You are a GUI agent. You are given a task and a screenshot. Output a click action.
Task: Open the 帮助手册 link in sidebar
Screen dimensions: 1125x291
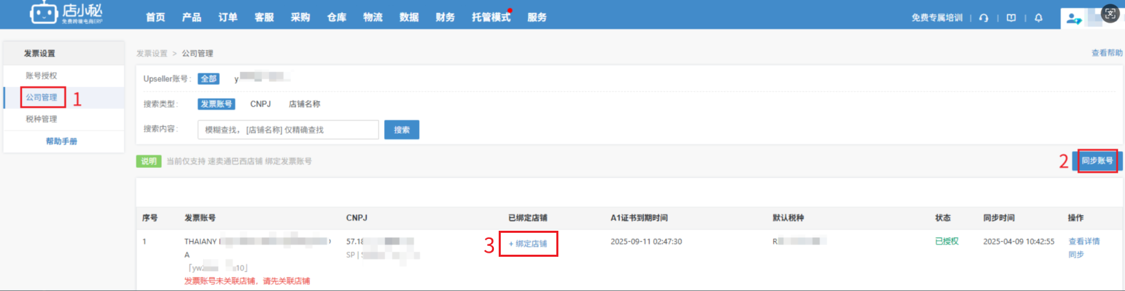pos(62,142)
